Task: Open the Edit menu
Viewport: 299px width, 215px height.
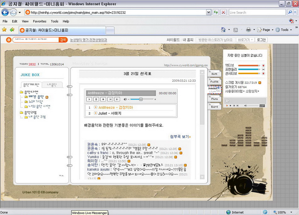Action: (x=15, y=21)
